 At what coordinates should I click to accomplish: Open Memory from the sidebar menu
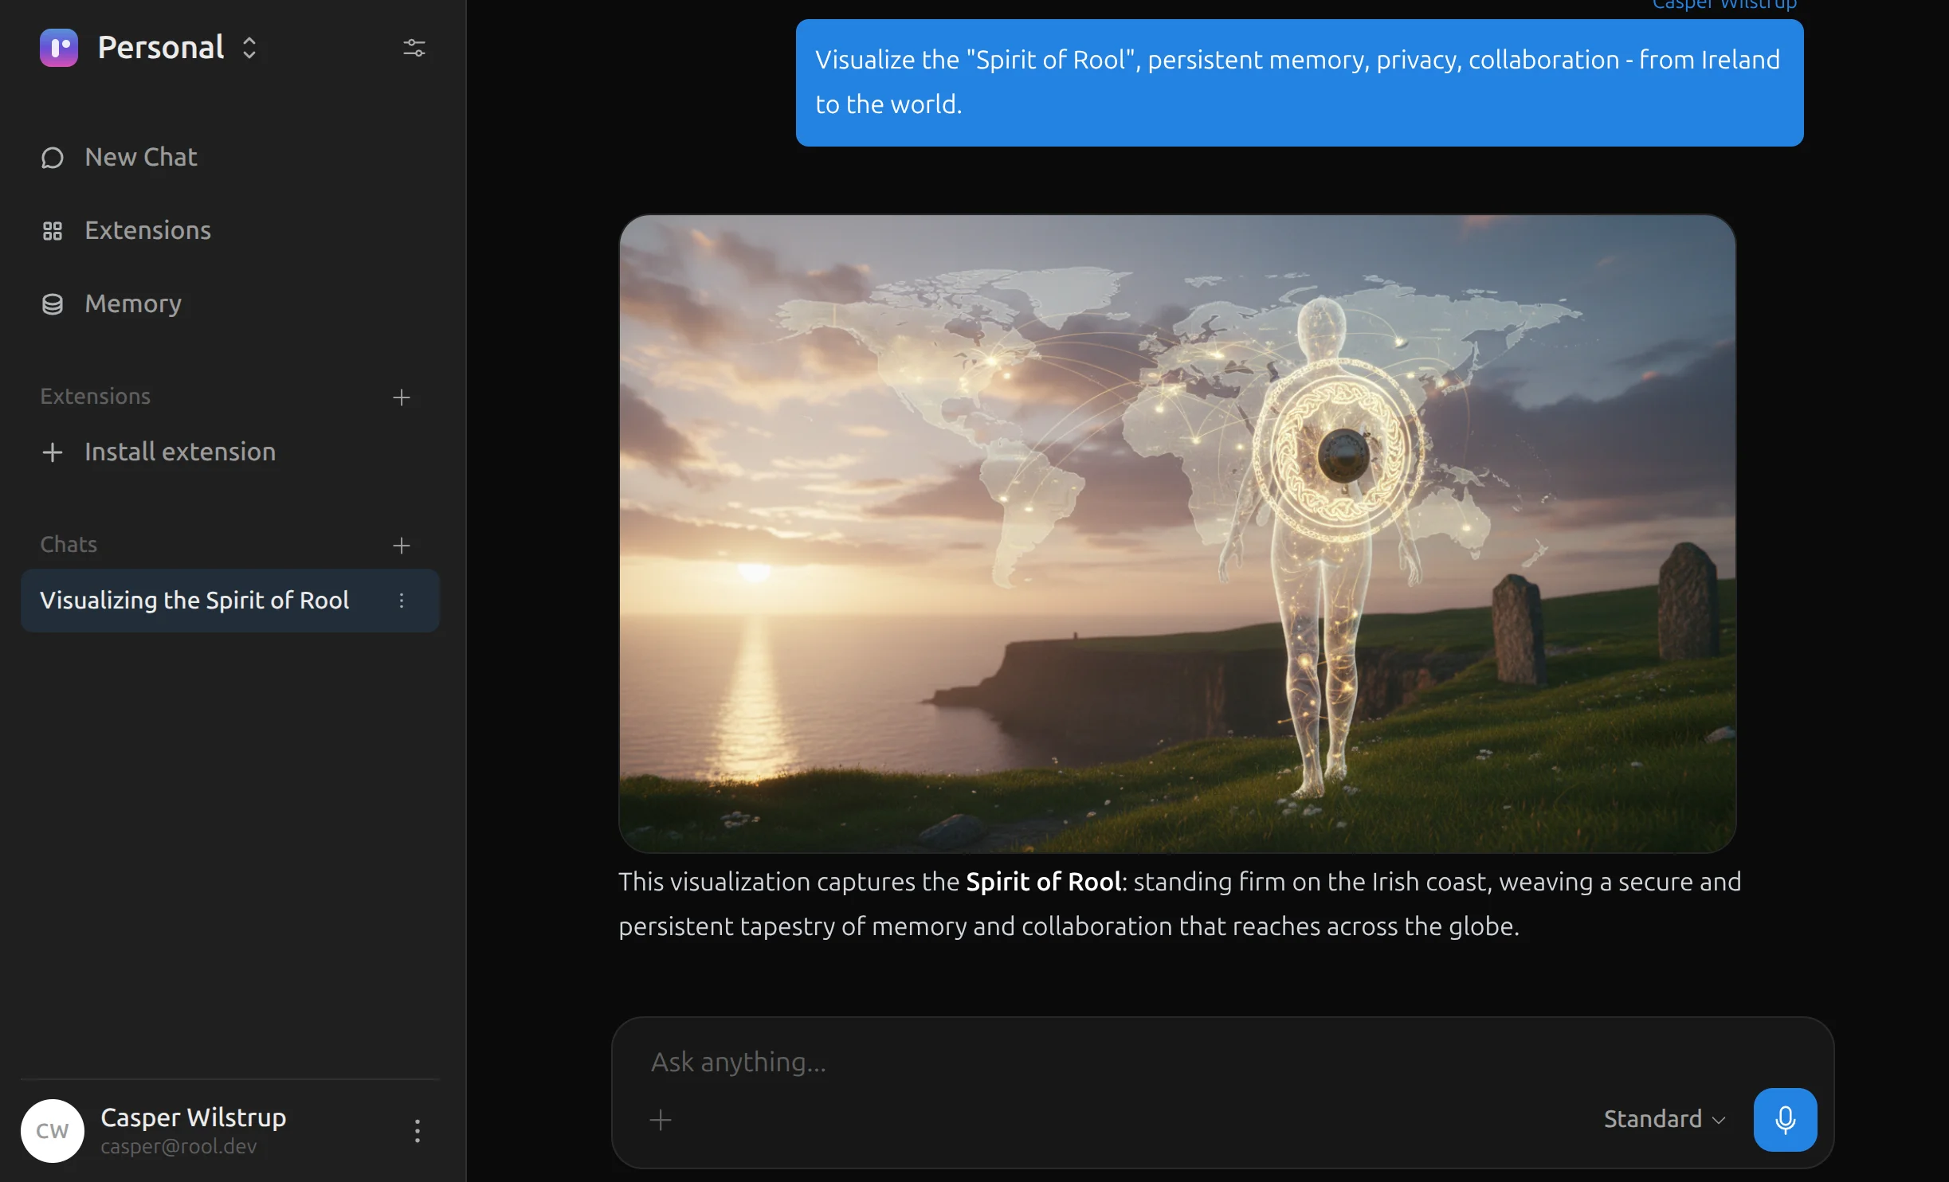[131, 303]
